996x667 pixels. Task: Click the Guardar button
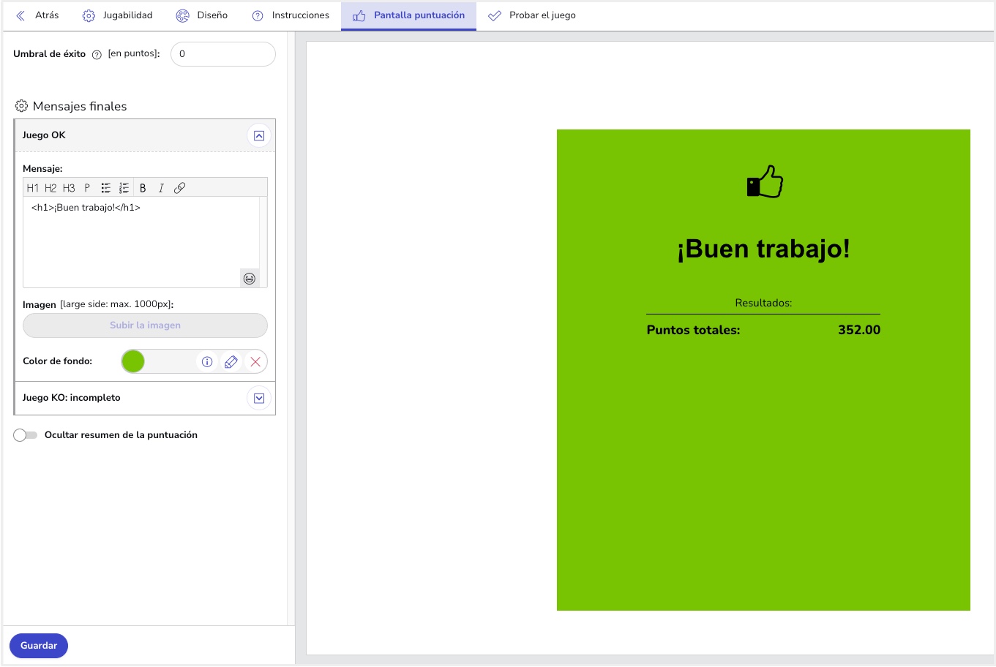(x=39, y=646)
